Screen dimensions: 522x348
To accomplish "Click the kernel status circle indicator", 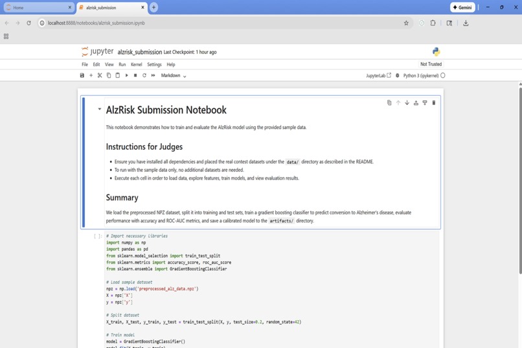I will [x=443, y=76].
